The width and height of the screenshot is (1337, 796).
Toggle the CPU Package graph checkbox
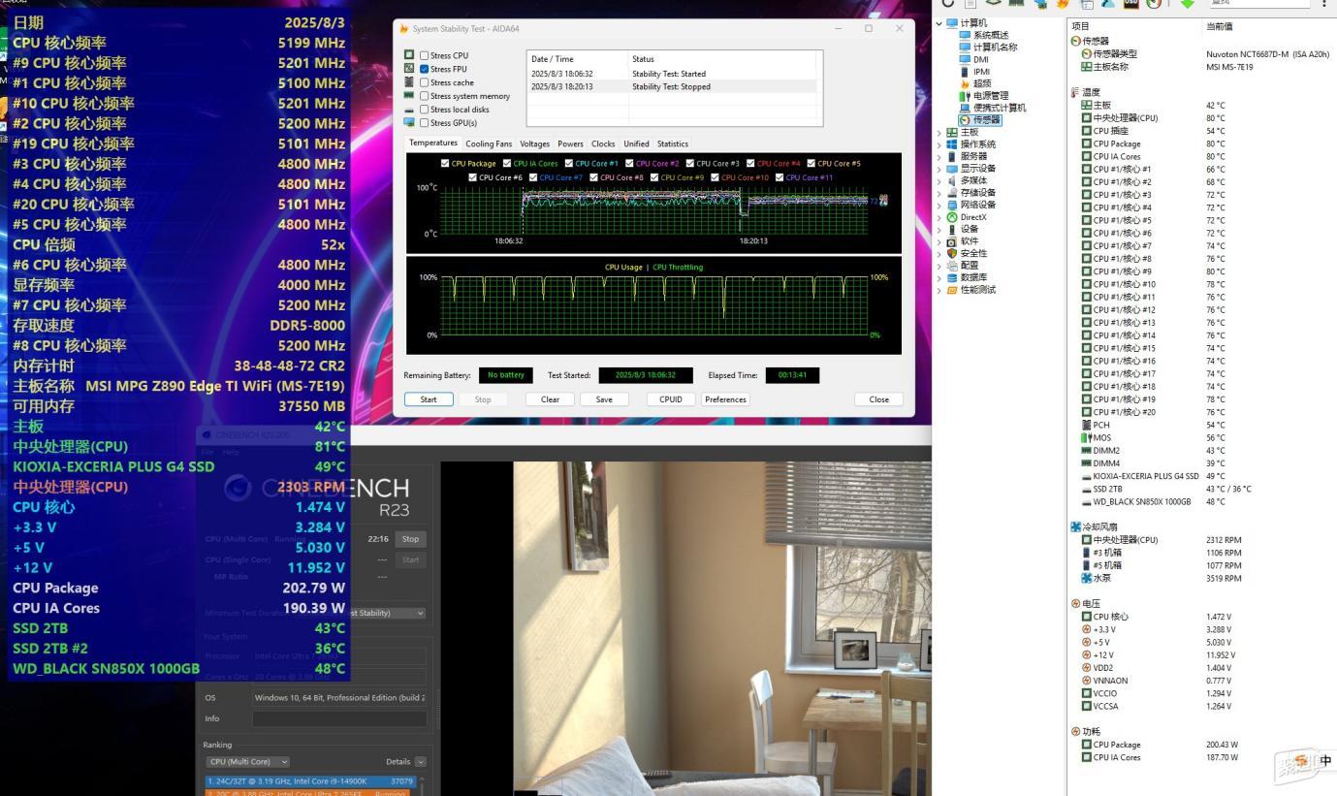tap(445, 164)
